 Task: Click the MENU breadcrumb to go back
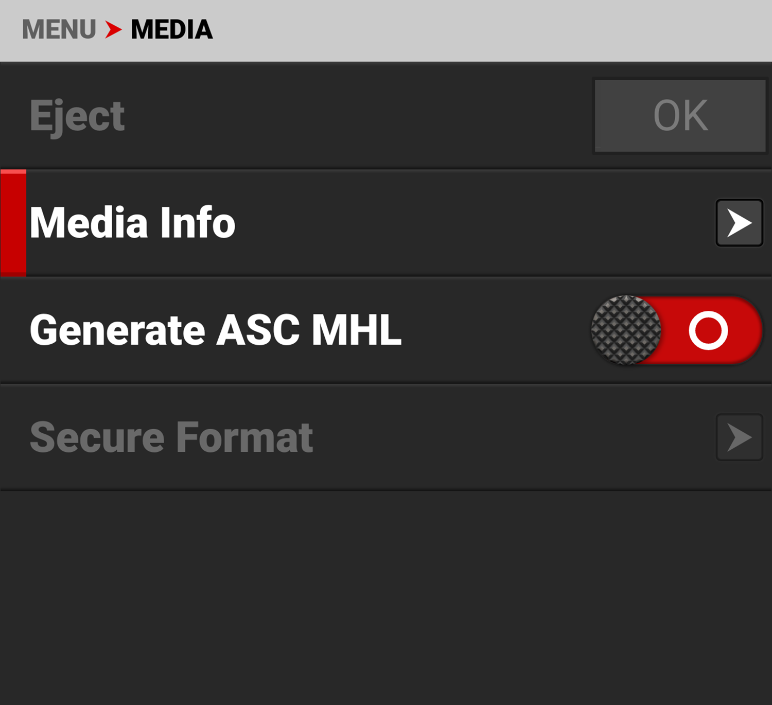59,29
